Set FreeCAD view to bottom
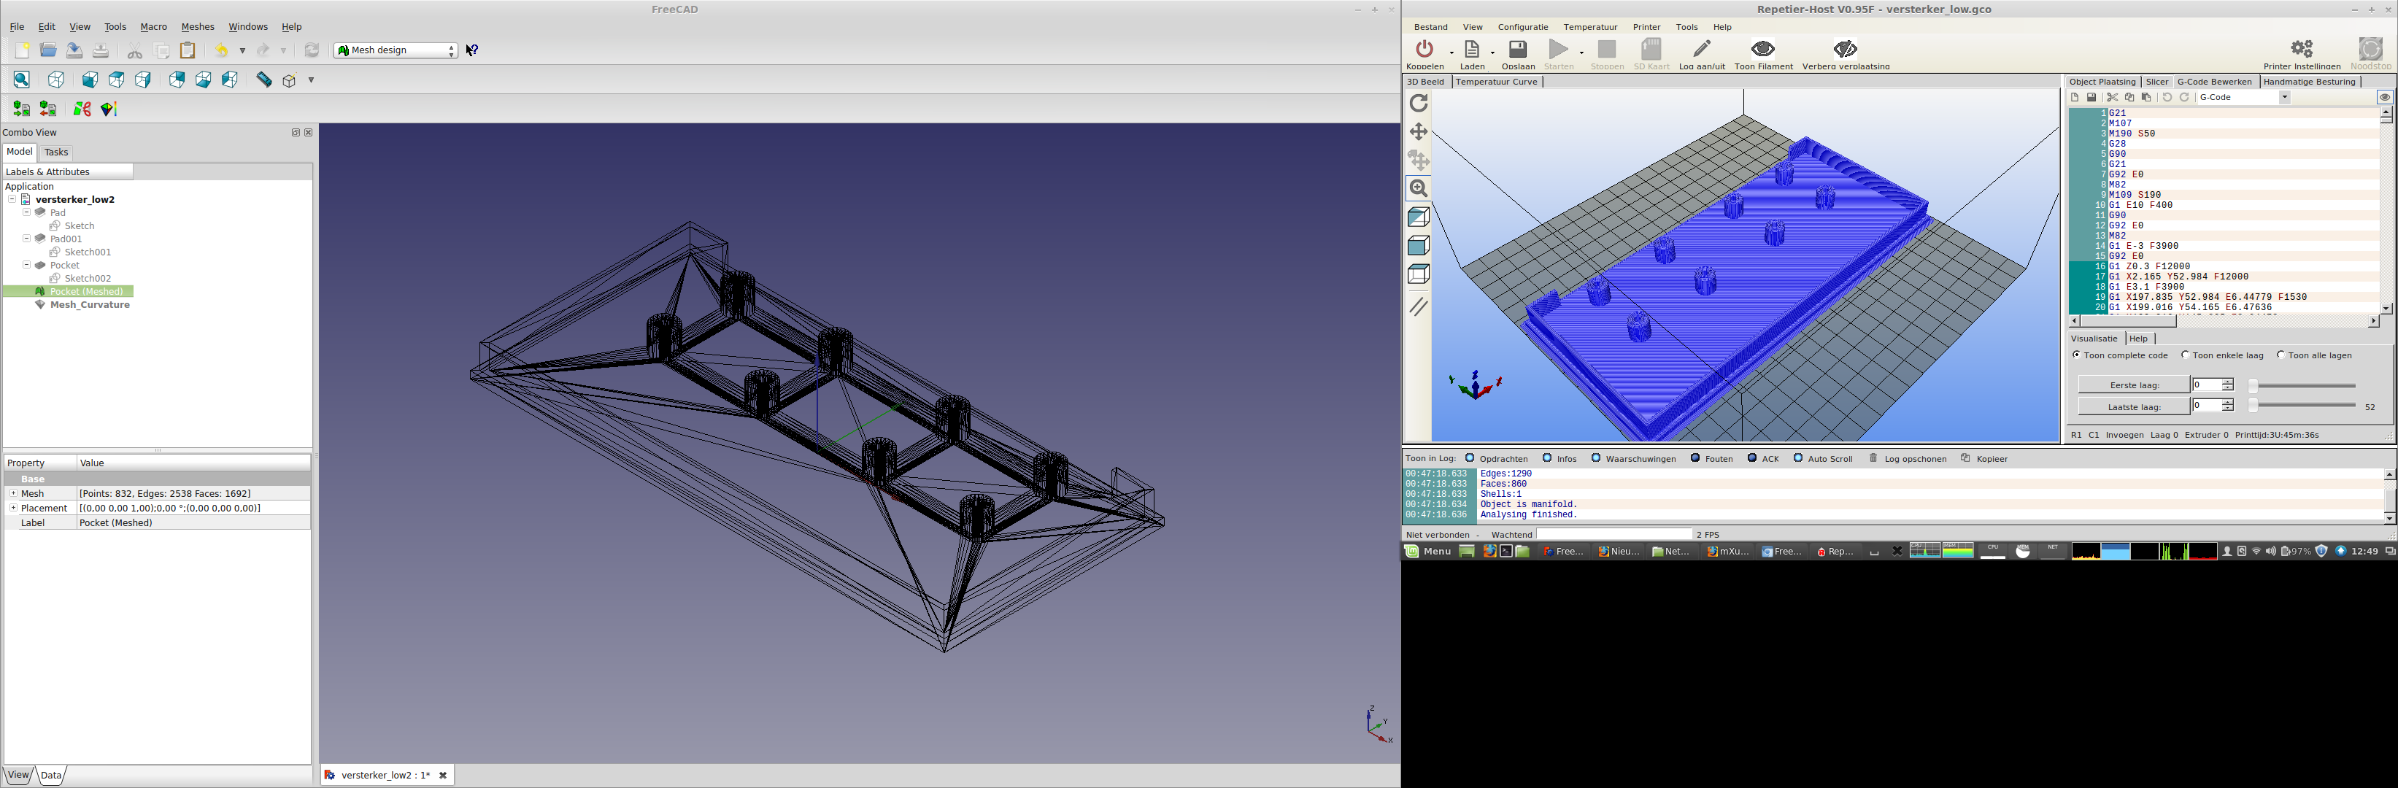This screenshot has width=2398, height=788. pyautogui.click(x=203, y=80)
